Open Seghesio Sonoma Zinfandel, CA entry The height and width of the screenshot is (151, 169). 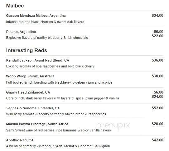pyautogui.click(x=33, y=108)
